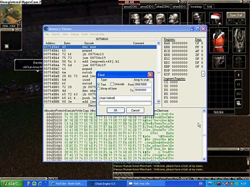This screenshot has height=187, width=250.
Task: Click the equipped Santa hat icon
Action: click(216, 18)
